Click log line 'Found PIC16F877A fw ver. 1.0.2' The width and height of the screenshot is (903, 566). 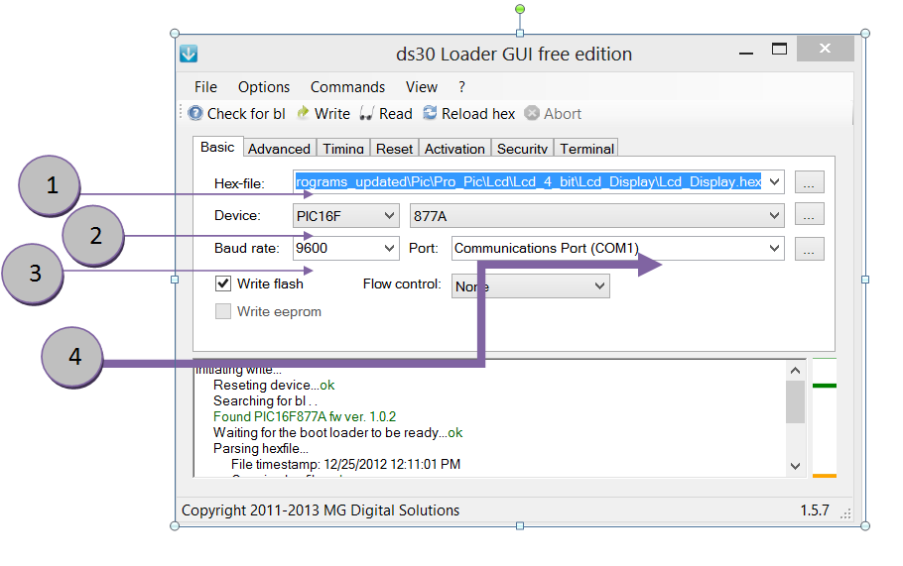coord(305,416)
